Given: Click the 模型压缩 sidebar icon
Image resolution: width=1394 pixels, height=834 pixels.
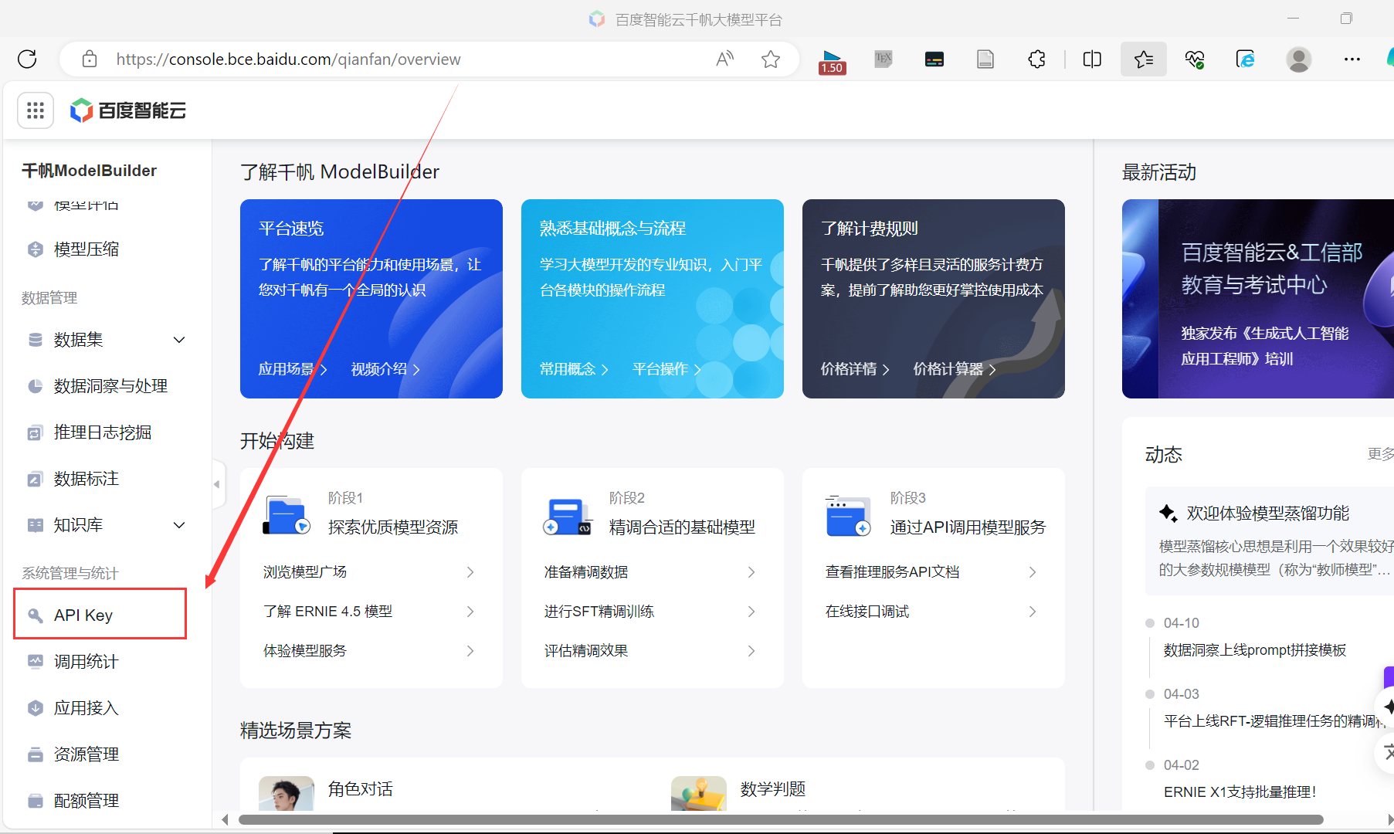Looking at the screenshot, I should 35,249.
